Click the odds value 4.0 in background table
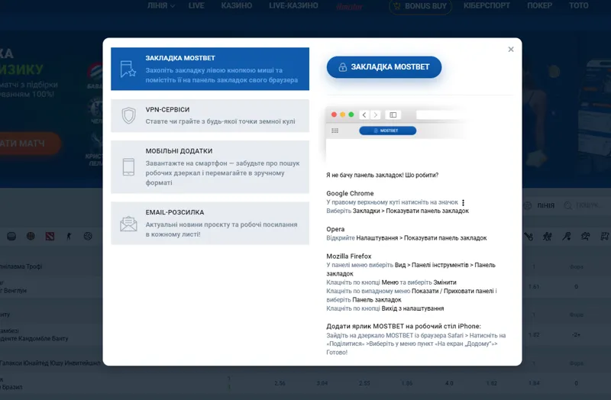The height and width of the screenshot is (400, 611). (449, 383)
